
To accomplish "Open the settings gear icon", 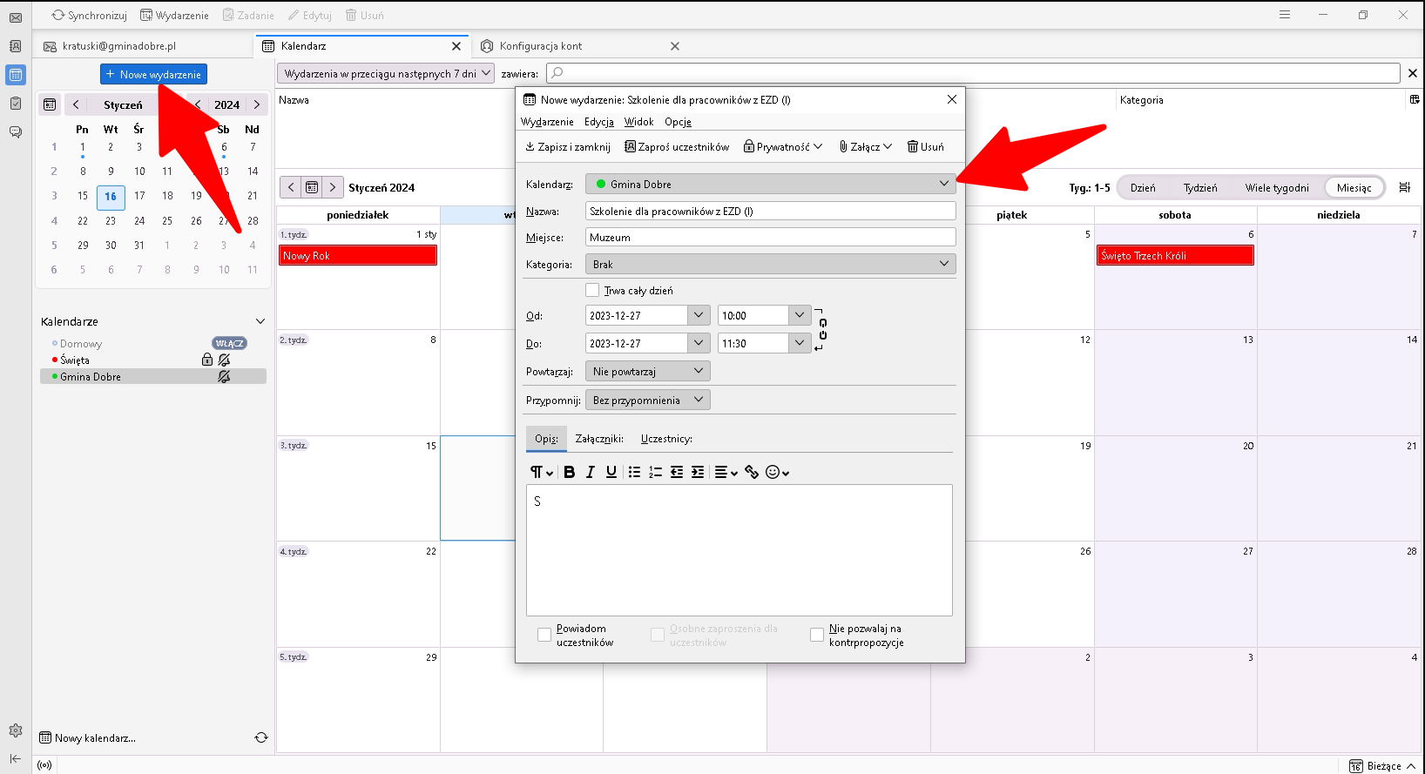I will (x=16, y=730).
